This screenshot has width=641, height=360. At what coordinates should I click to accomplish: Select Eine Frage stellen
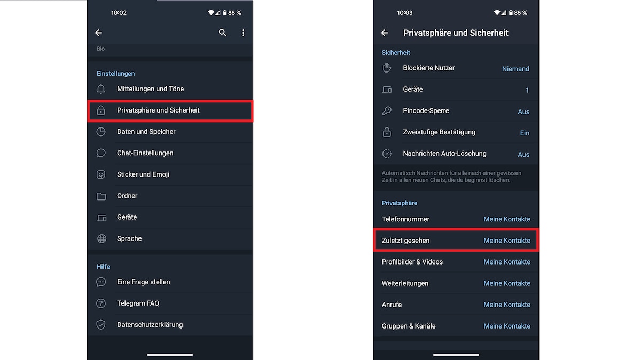(170, 282)
